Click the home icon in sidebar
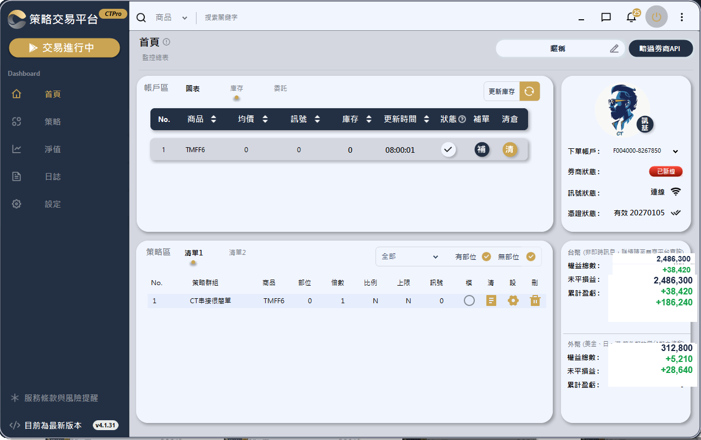Image resolution: width=701 pixels, height=440 pixels. [x=16, y=94]
